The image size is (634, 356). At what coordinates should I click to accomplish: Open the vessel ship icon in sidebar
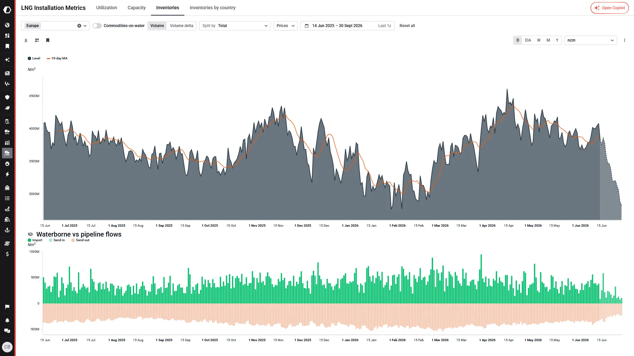tap(7, 188)
